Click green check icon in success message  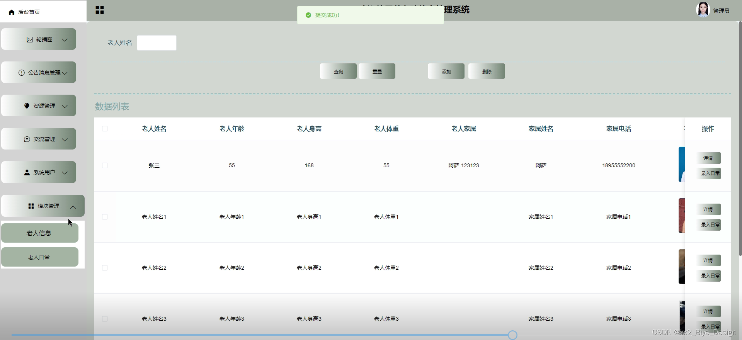pos(308,15)
